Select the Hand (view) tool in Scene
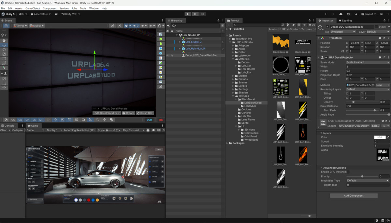Image resolution: width=391 pixels, height=223 pixels. pos(4,40)
